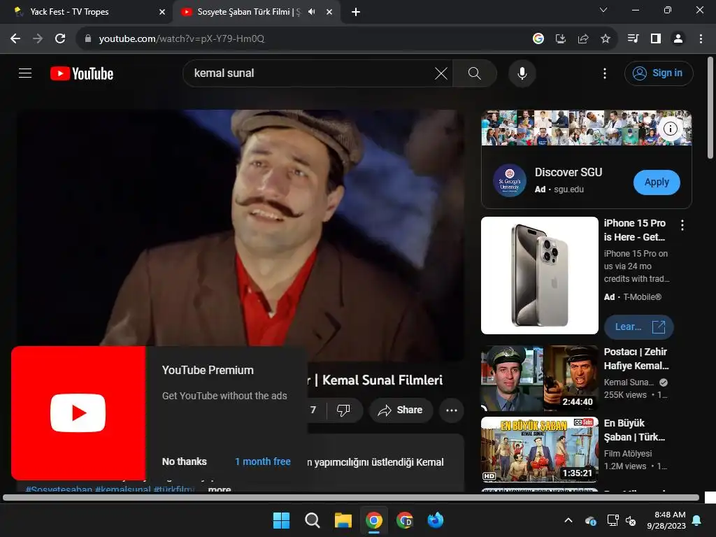Toggle Chrome side panel
The image size is (716, 537).
point(656,38)
